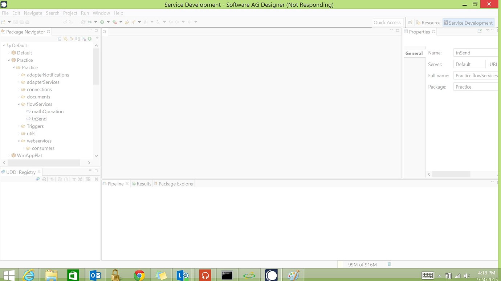Close the Pipeline tab
The image size is (501, 281).
point(127,184)
